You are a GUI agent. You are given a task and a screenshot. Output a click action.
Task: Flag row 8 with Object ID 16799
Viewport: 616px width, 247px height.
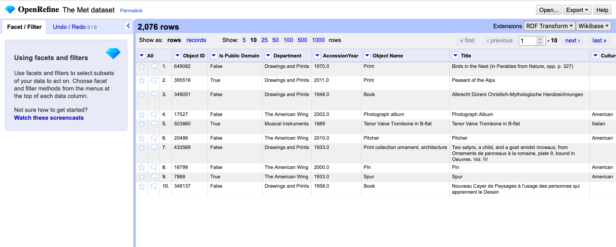[x=154, y=167]
